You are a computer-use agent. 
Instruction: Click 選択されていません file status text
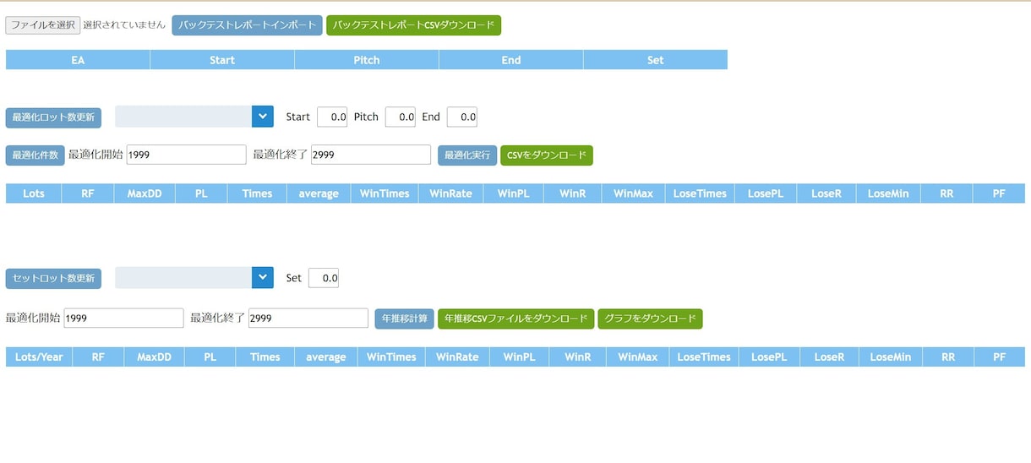(124, 25)
